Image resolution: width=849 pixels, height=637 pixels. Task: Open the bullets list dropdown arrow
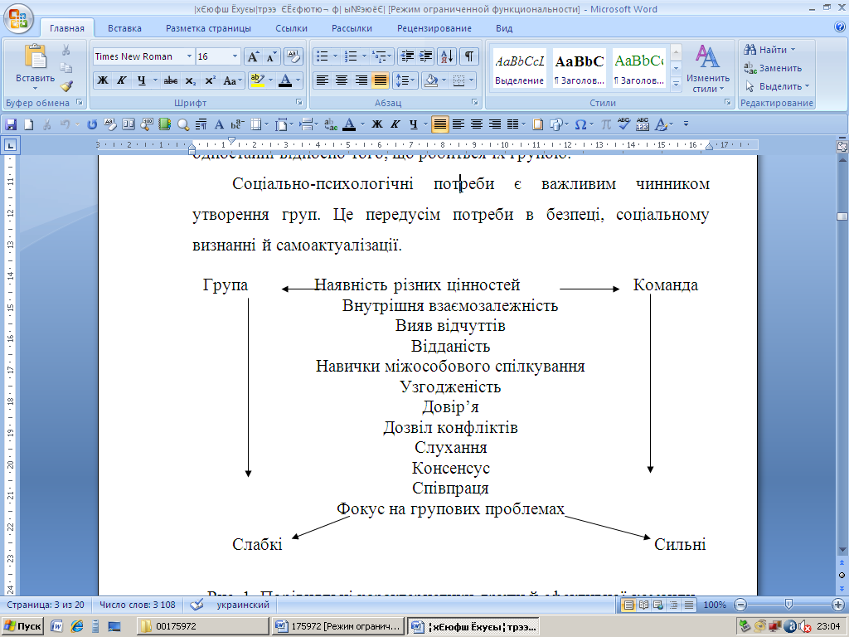(335, 56)
